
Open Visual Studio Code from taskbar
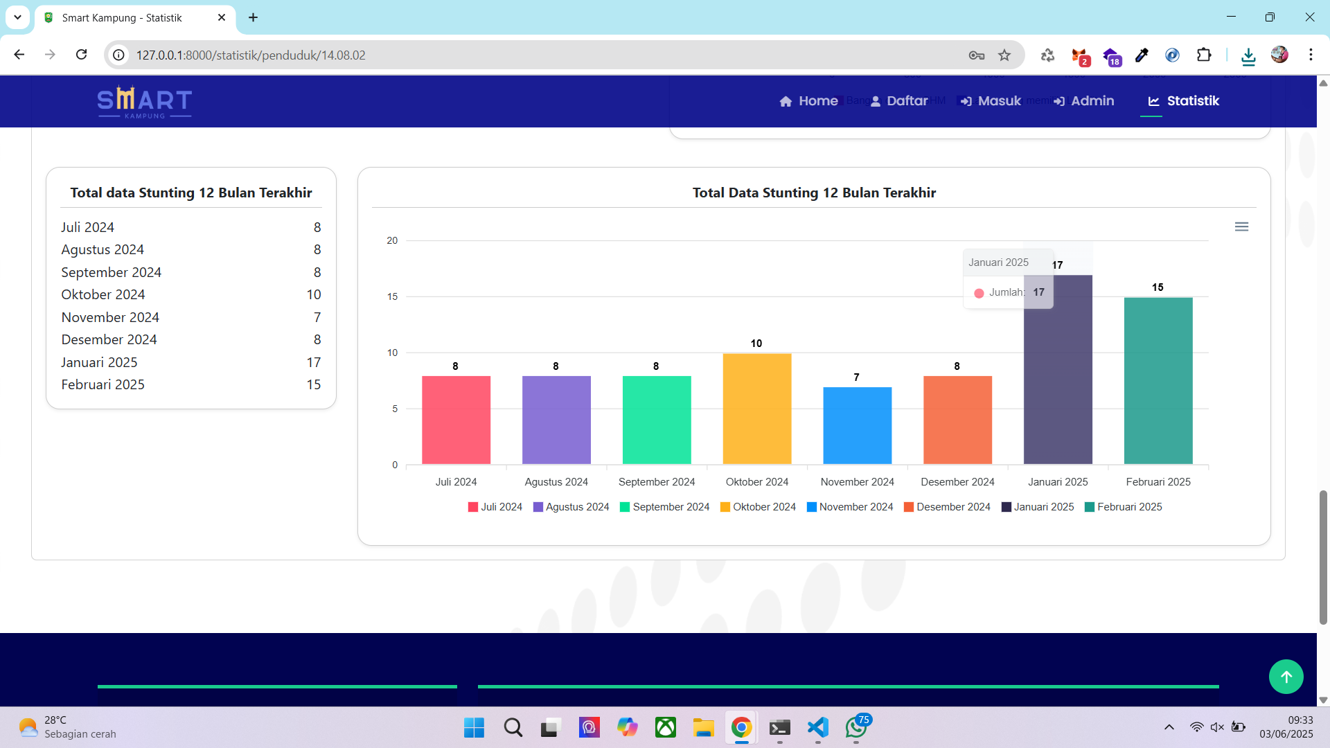[x=817, y=727]
